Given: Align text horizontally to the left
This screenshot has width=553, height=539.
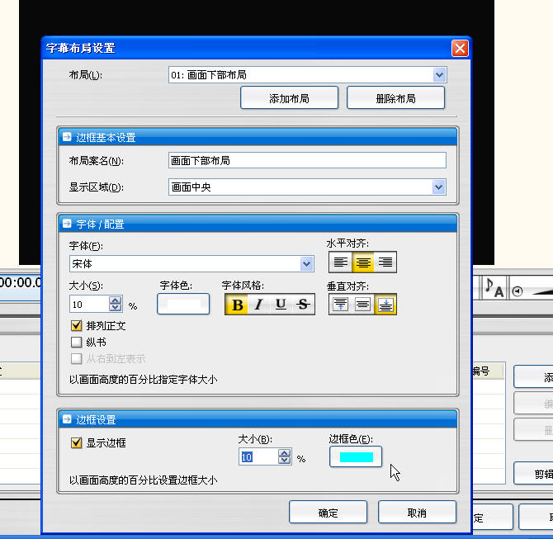Looking at the screenshot, I should [340, 262].
